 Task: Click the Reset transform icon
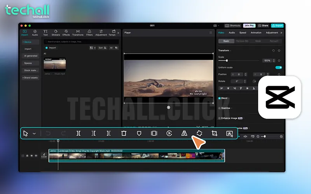click(273, 51)
